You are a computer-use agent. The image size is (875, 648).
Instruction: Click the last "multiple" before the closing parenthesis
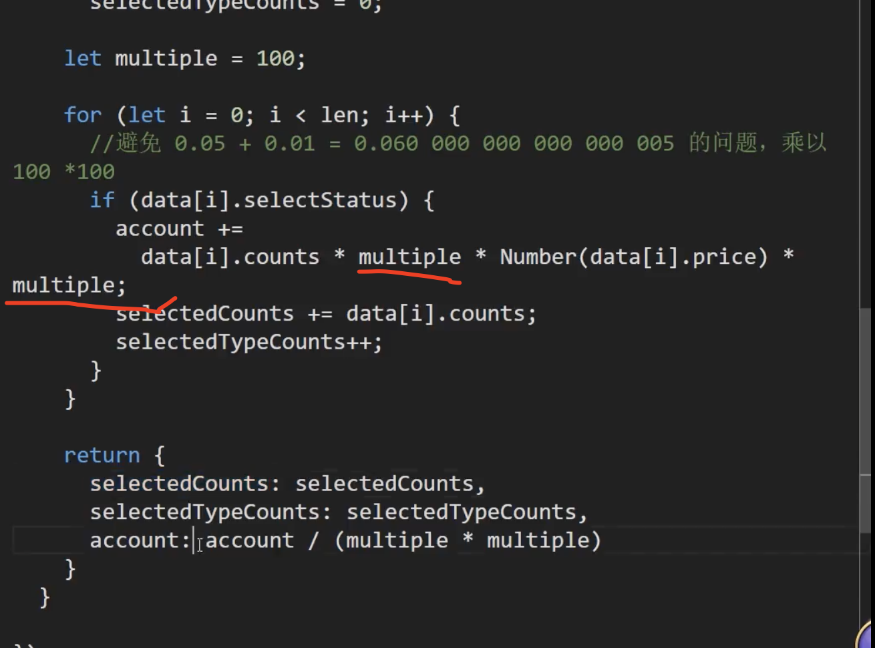538,540
